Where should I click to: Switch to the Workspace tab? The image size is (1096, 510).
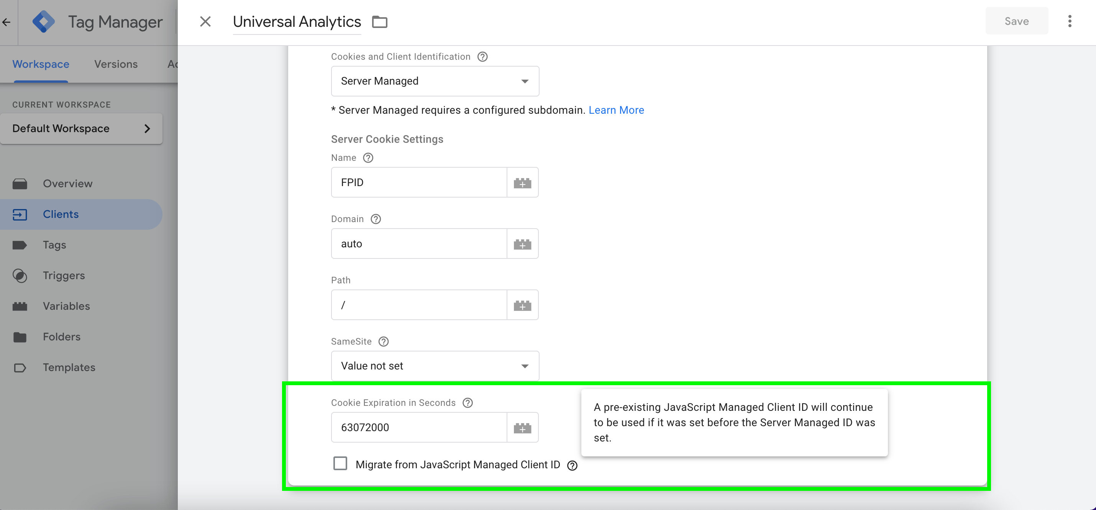41,64
